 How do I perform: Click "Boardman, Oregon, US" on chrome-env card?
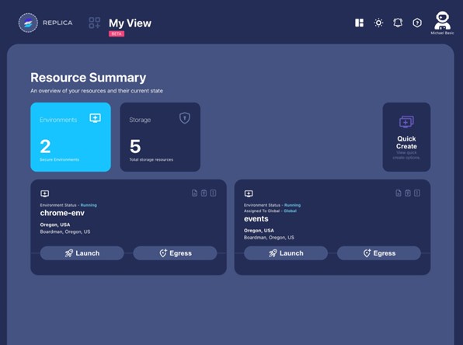[65, 232]
